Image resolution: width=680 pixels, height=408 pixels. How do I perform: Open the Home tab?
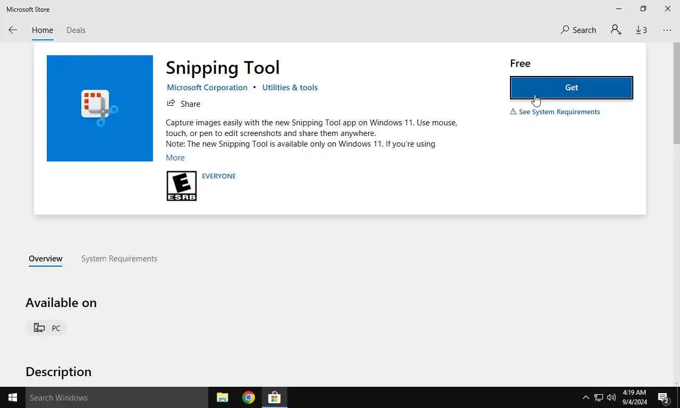42,30
